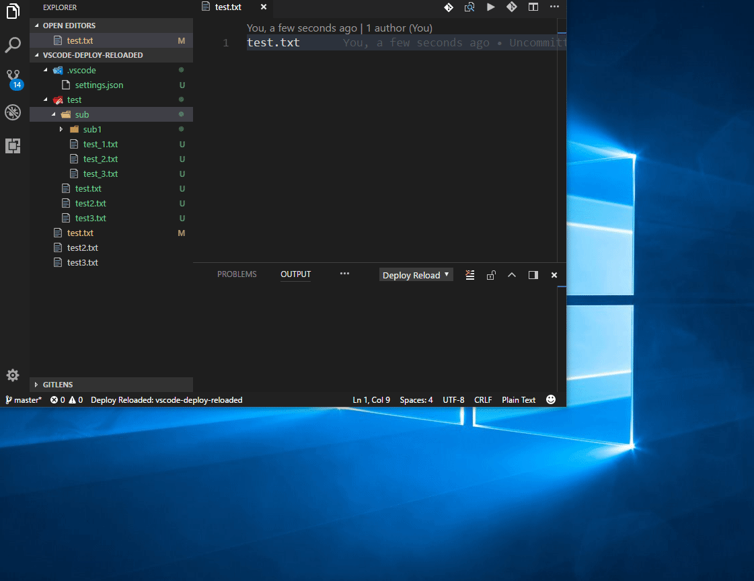Click the GitLens author code lens text
The height and width of the screenshot is (581, 754).
[x=340, y=28]
